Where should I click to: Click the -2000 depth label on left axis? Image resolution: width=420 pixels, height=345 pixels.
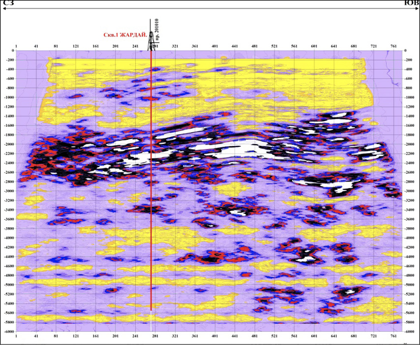pyautogui.click(x=9, y=144)
